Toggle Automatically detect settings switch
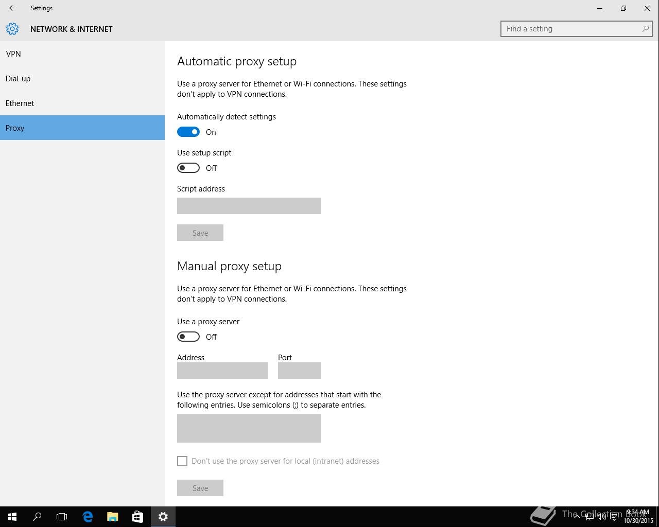Viewport: 659px width, 527px height. [188, 132]
